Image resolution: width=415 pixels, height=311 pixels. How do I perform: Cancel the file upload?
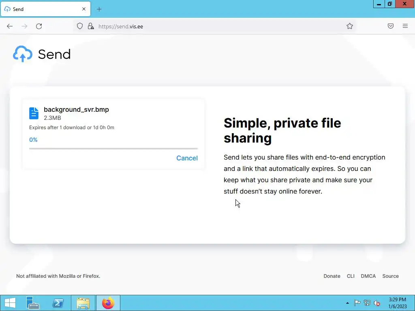(x=187, y=158)
